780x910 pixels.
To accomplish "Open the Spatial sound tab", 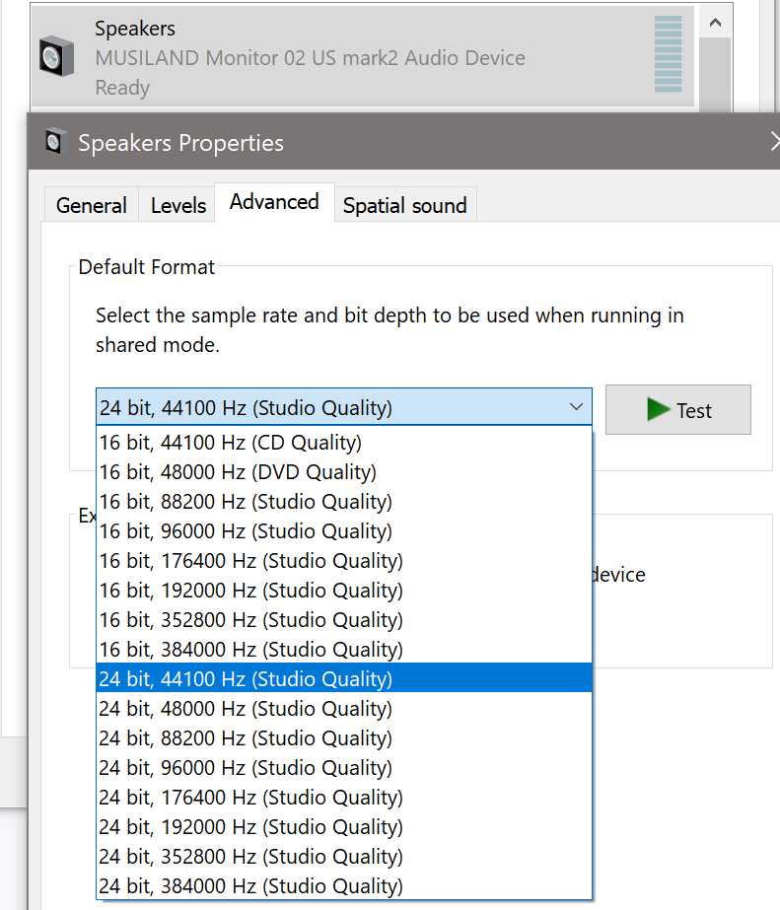I will pyautogui.click(x=404, y=205).
